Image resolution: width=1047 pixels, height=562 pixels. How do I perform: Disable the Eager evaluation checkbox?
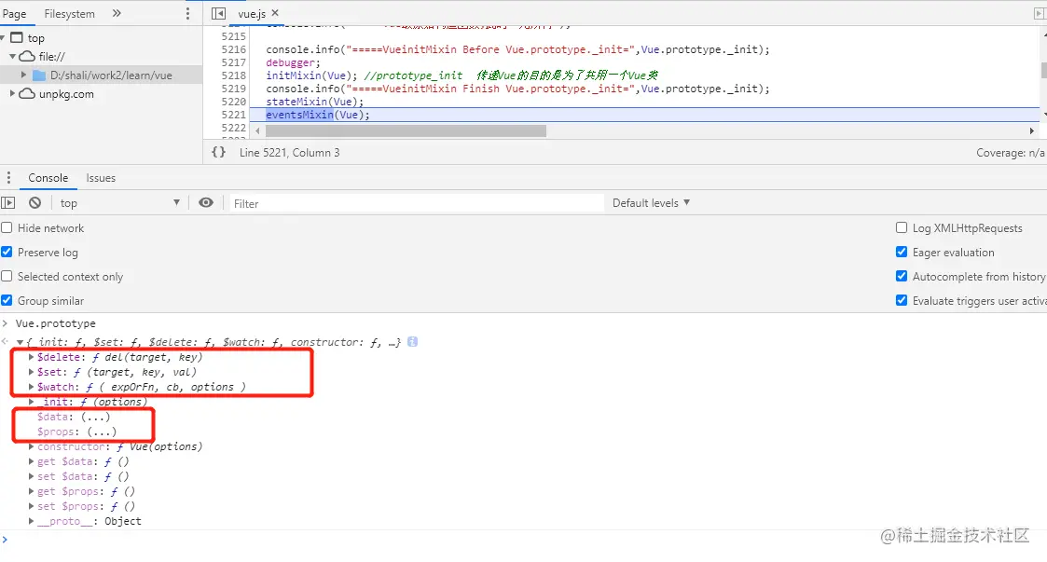coord(902,252)
